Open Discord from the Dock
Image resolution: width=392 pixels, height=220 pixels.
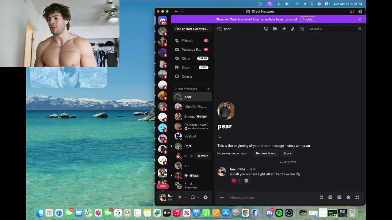tap(269, 213)
